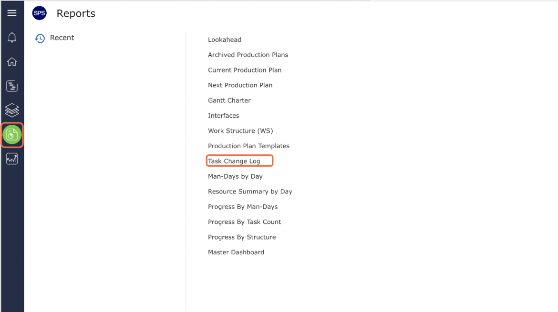The height and width of the screenshot is (312, 558).
Task: Open the Master Dashboard report
Action: click(236, 252)
